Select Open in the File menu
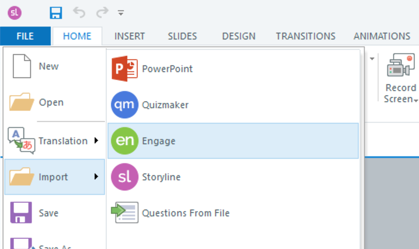This screenshot has height=249, width=419. (51, 103)
